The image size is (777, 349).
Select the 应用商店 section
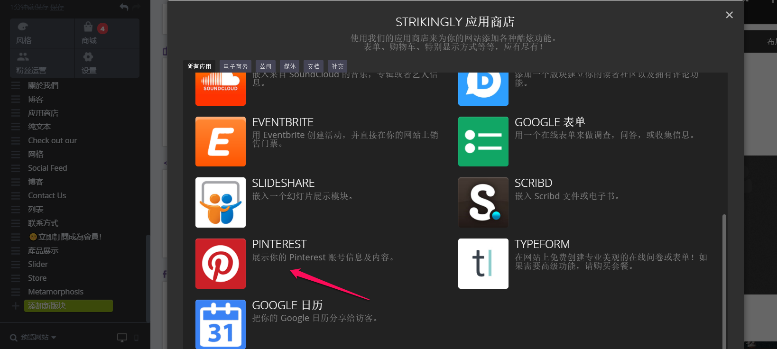(x=43, y=113)
